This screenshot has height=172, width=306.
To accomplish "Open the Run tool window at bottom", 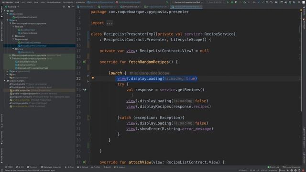I will (69, 167).
